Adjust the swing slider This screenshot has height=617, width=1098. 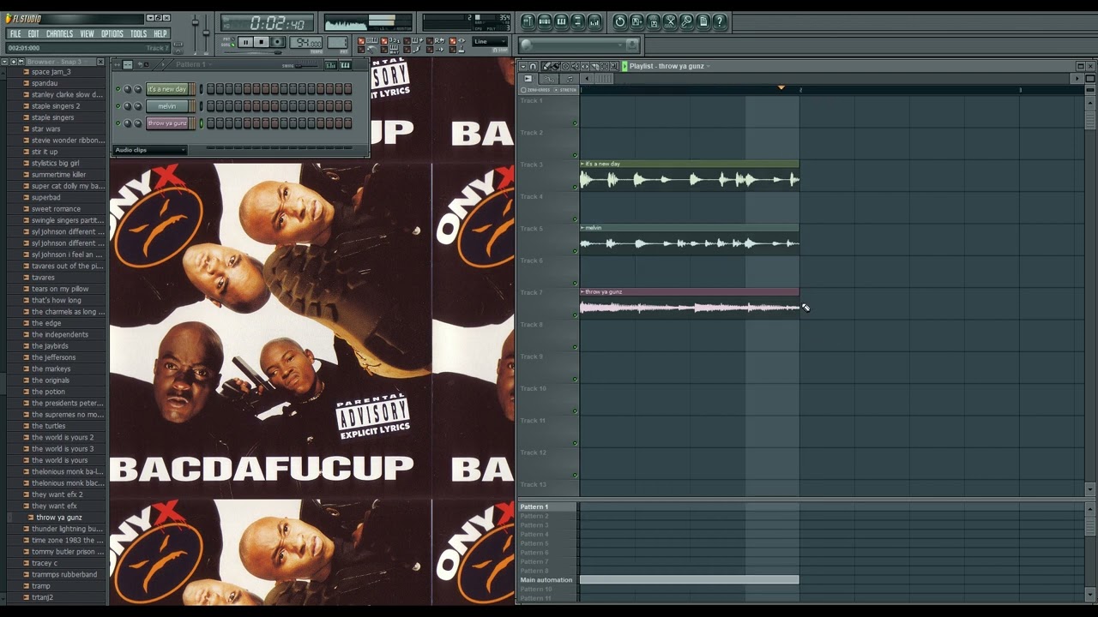(x=307, y=66)
